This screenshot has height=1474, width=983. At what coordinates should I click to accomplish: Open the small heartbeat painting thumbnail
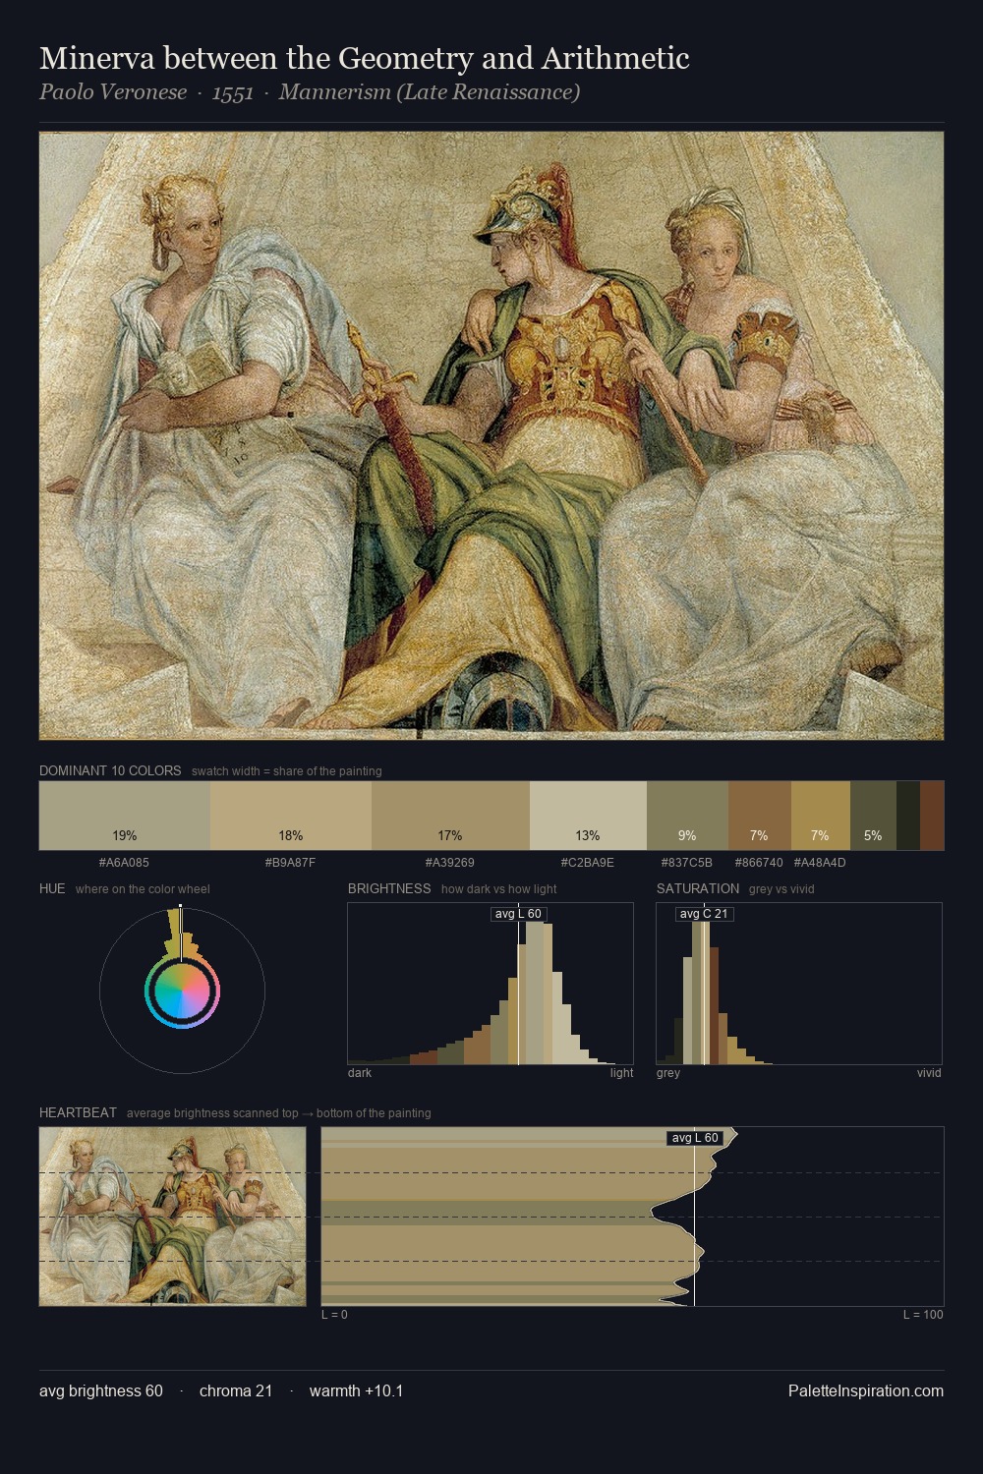[x=172, y=1216]
